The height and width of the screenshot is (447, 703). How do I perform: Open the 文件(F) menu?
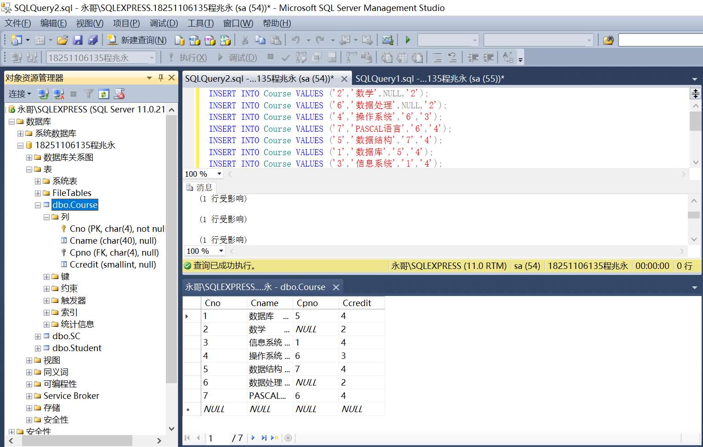pyautogui.click(x=18, y=23)
